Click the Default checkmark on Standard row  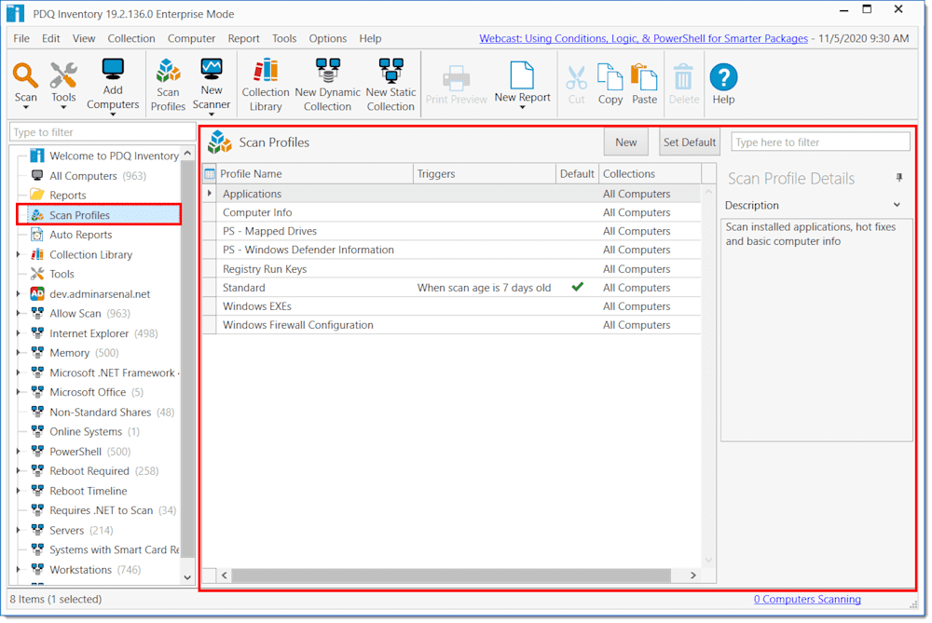coord(577,287)
